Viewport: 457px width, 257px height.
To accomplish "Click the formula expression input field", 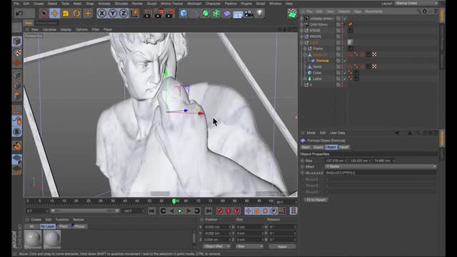I will click(x=381, y=173).
